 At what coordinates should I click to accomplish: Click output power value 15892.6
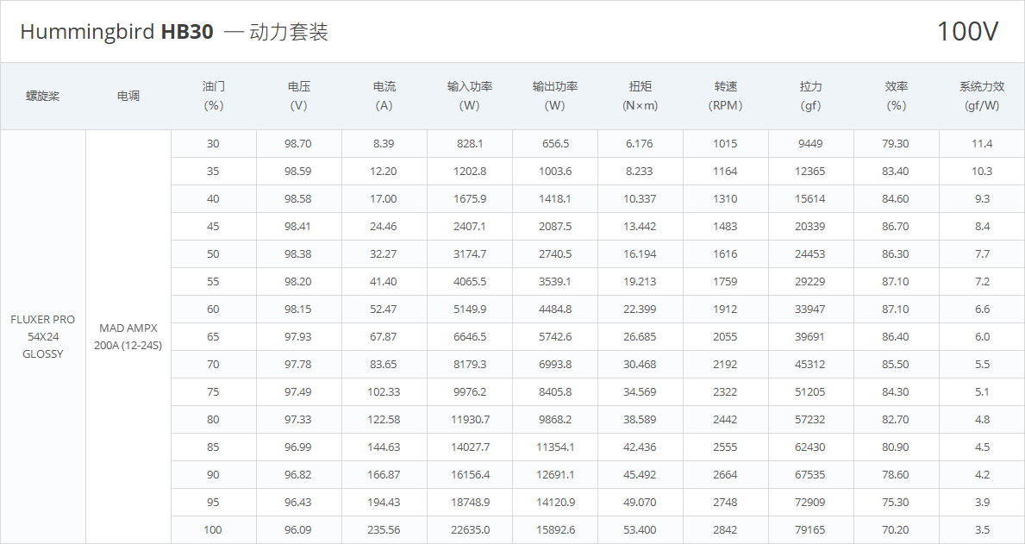click(x=555, y=529)
